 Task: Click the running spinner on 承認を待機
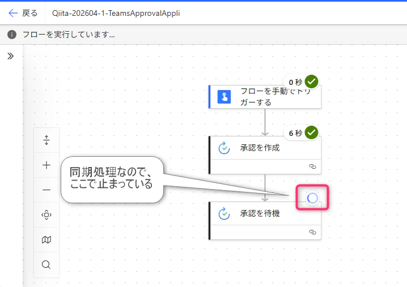pos(312,198)
